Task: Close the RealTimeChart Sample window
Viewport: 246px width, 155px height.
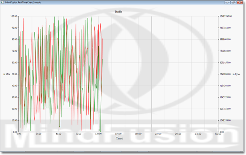Action: 240,2
